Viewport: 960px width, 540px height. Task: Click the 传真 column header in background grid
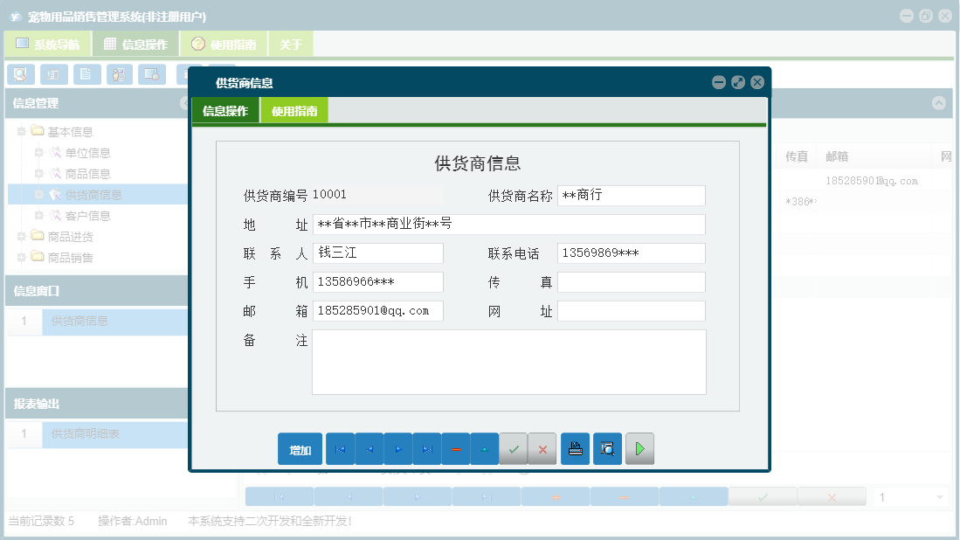click(x=797, y=156)
